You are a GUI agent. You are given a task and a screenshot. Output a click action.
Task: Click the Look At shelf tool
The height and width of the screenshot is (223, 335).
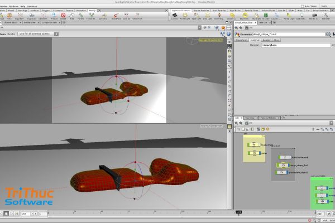tap(126, 16)
